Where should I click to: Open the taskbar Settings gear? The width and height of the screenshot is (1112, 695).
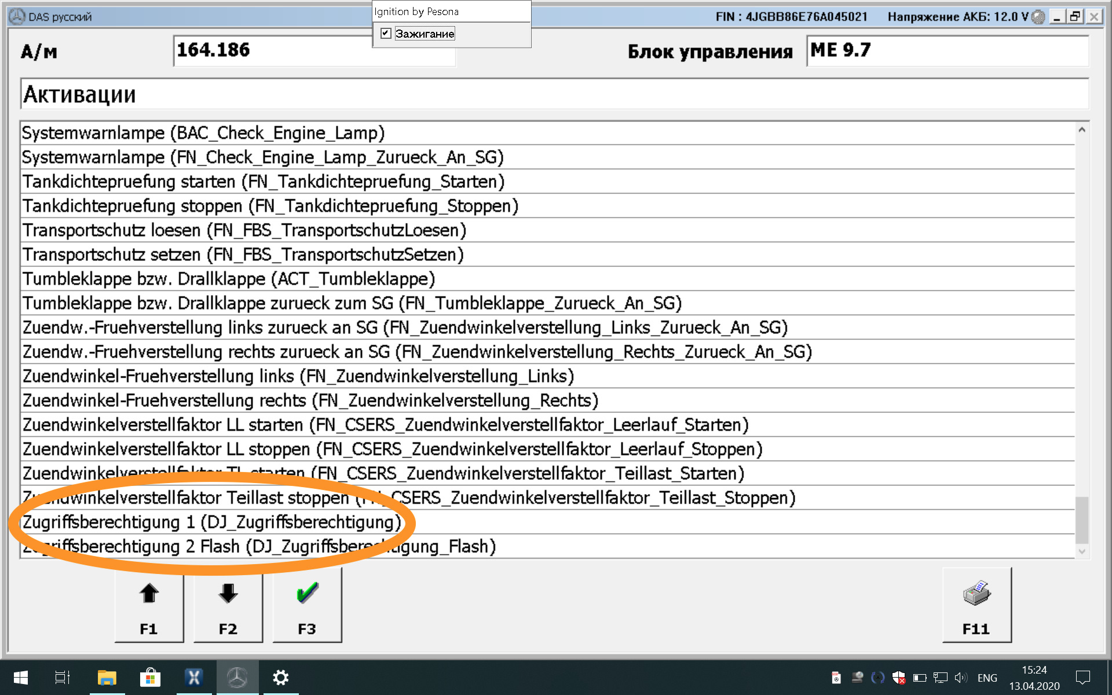pos(280,677)
